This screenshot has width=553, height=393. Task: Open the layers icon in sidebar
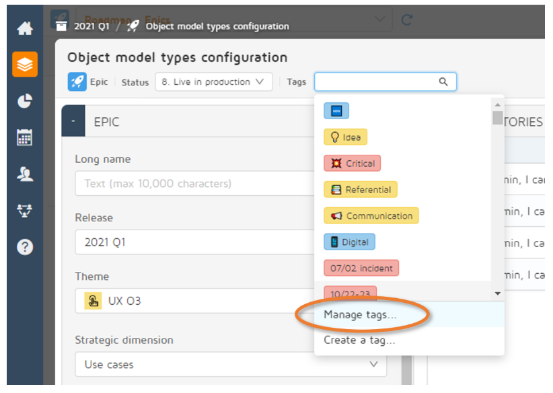click(25, 65)
